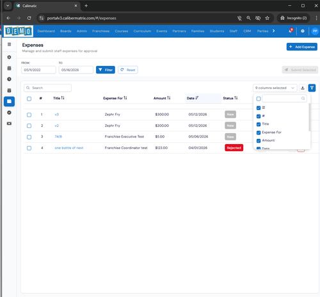Click the Incognito indicator
Image resolution: width=320 pixels, height=297 pixels.
tap(294, 18)
